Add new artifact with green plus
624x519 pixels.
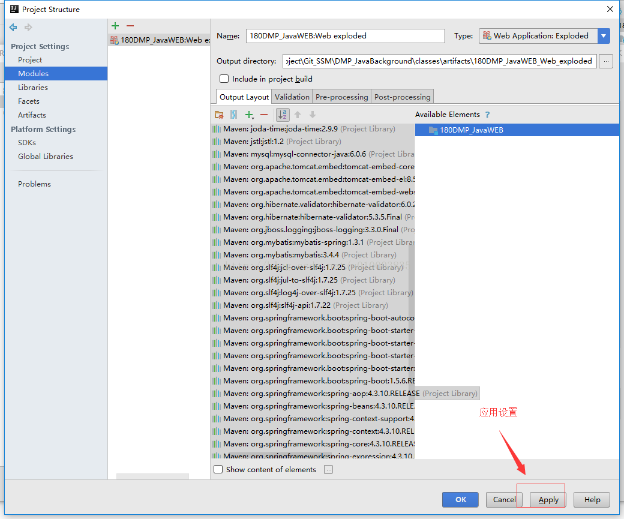click(x=115, y=26)
